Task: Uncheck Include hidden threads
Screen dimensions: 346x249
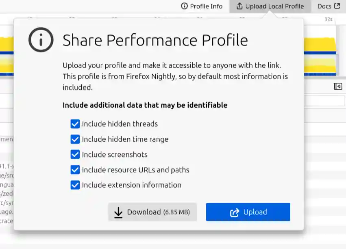Action: pyautogui.click(x=75, y=124)
